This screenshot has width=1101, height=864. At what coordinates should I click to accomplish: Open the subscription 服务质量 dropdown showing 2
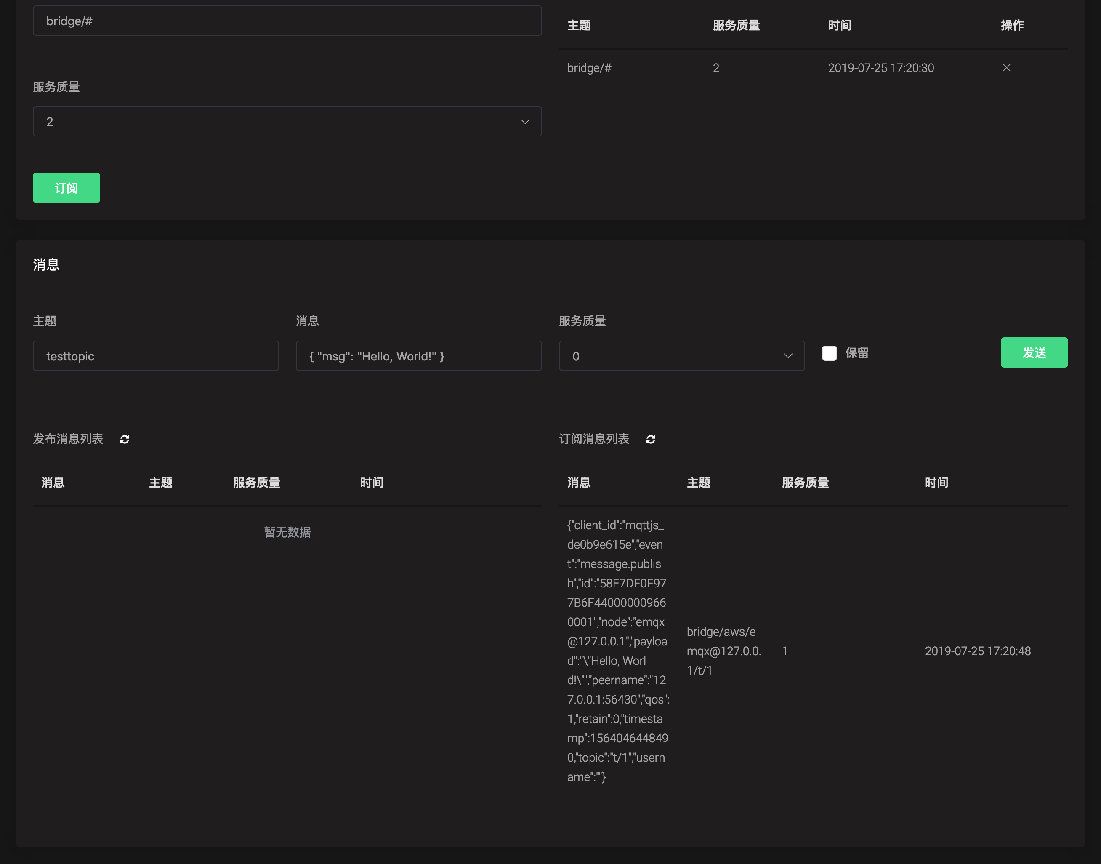coord(287,121)
